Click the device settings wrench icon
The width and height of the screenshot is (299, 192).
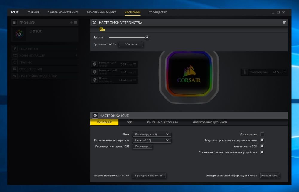(94, 22)
